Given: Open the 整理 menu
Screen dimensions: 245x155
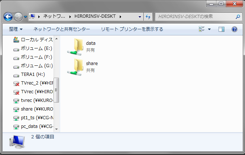Looking at the screenshot, I should (x=16, y=29).
